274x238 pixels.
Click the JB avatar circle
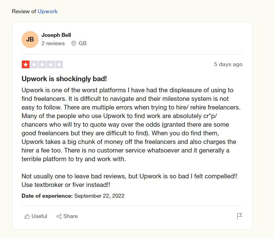30,39
